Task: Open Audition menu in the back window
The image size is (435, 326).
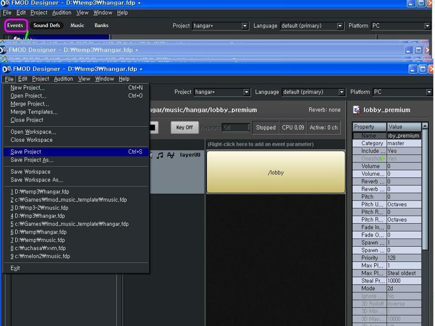Action: pyautogui.click(x=62, y=12)
